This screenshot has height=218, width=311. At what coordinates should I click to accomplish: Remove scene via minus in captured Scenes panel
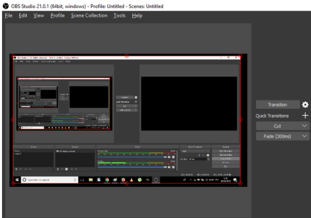[21, 169]
